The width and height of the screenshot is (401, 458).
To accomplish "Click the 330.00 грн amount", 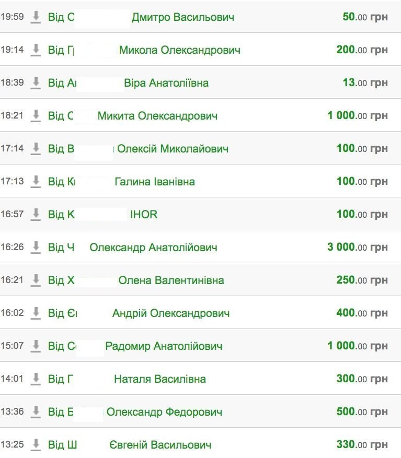I will [362, 445].
